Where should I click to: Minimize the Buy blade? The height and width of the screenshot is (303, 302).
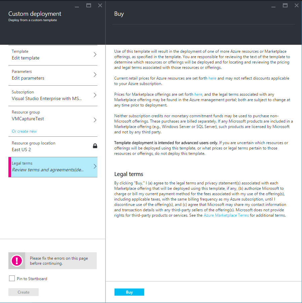[x=273, y=7]
